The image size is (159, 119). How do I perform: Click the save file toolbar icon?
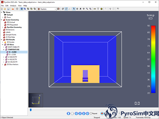click(8, 9)
